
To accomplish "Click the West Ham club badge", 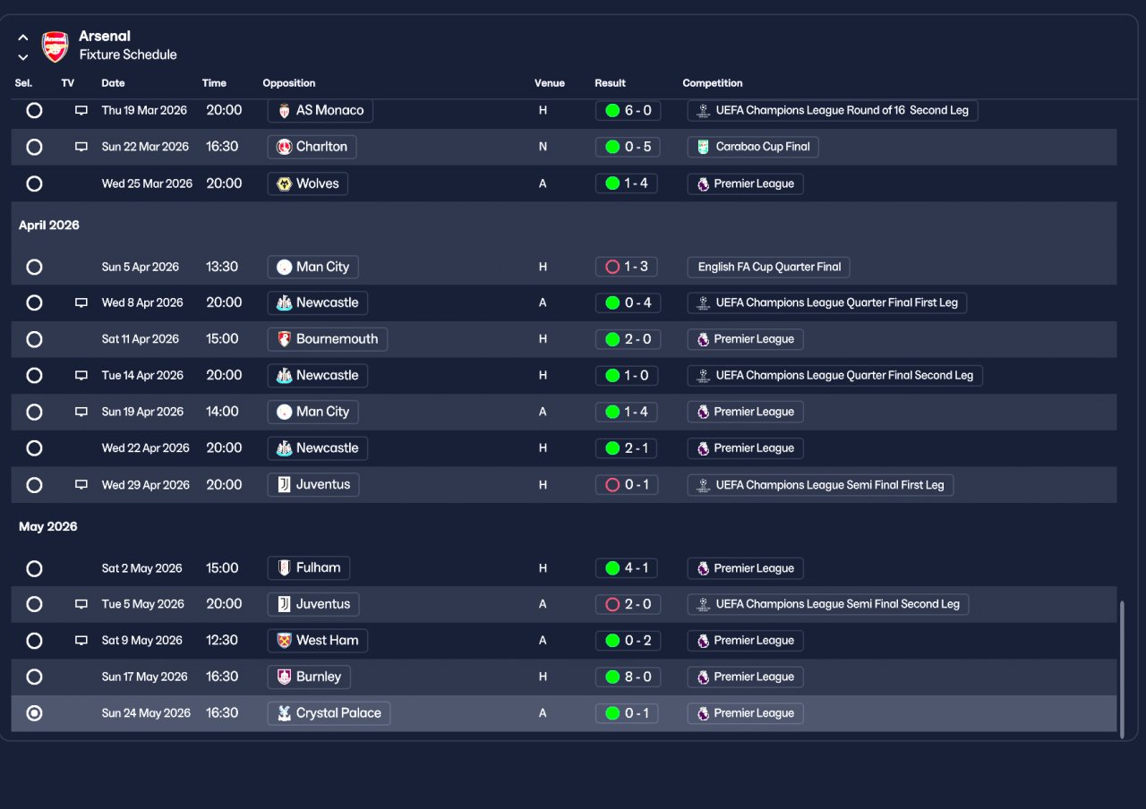I will (x=284, y=641).
